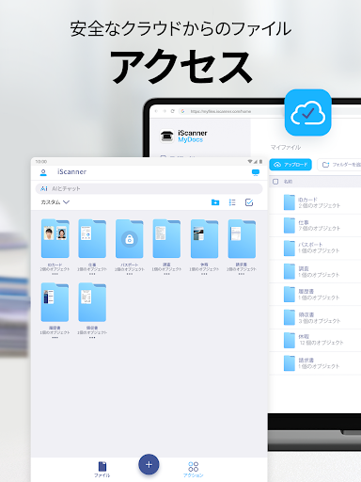Image resolution: width=361 pixels, height=482 pixels.
Task: Open three-dot menu under 調査 folder
Action: pyautogui.click(x=166, y=274)
